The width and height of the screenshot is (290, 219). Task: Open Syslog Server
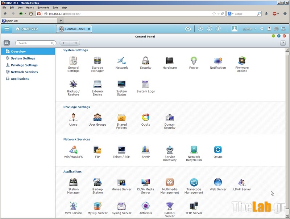[121, 208]
